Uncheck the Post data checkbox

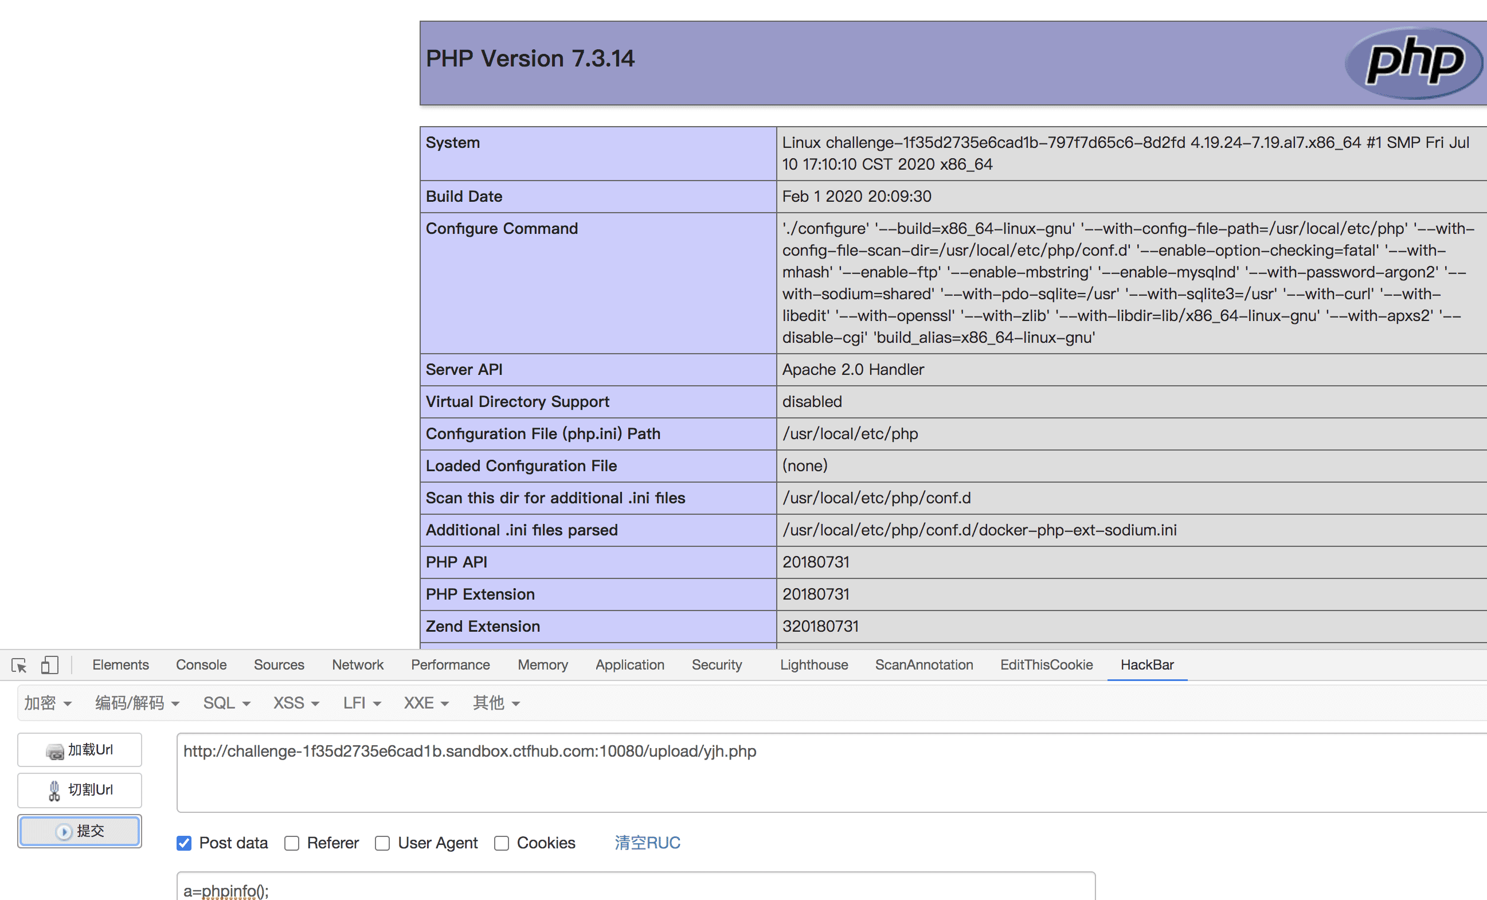[x=184, y=843]
